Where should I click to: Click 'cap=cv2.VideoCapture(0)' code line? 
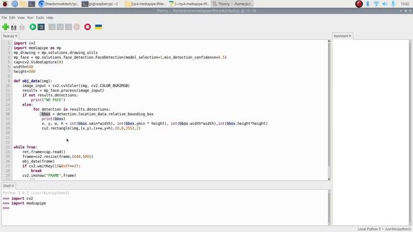click(x=39, y=62)
